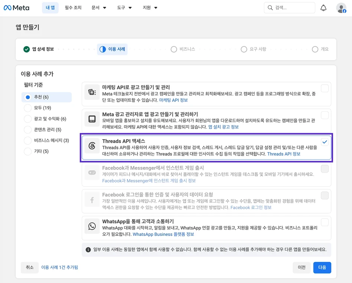This screenshot has width=352, height=283.
Task: Open notifications bell icon
Action: click(x=323, y=8)
